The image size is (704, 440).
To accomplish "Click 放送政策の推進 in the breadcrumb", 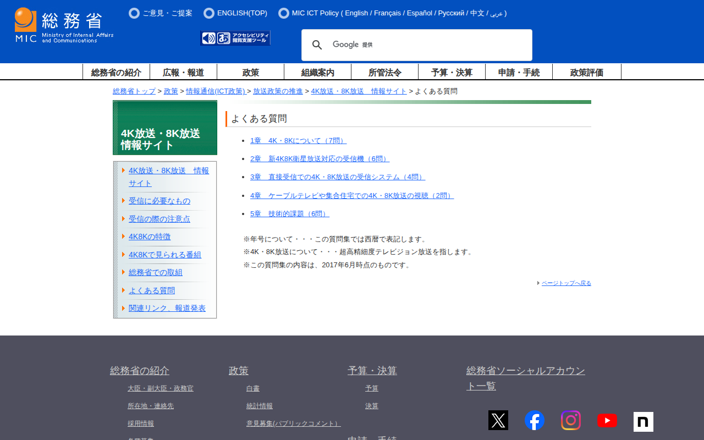I will pyautogui.click(x=278, y=91).
